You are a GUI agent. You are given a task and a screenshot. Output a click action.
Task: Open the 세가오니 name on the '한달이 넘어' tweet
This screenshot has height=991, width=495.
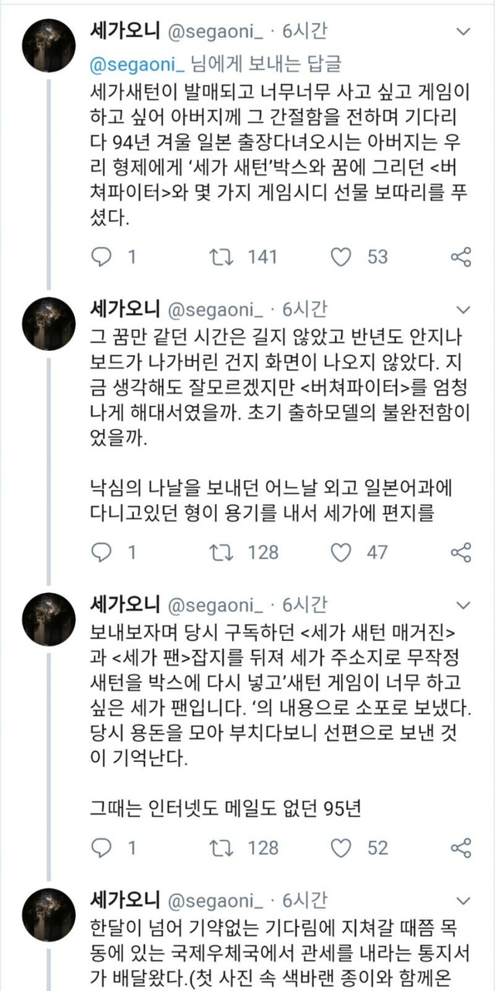pyautogui.click(x=125, y=900)
